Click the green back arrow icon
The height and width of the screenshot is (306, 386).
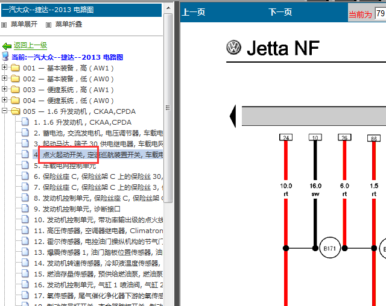tap(7, 46)
